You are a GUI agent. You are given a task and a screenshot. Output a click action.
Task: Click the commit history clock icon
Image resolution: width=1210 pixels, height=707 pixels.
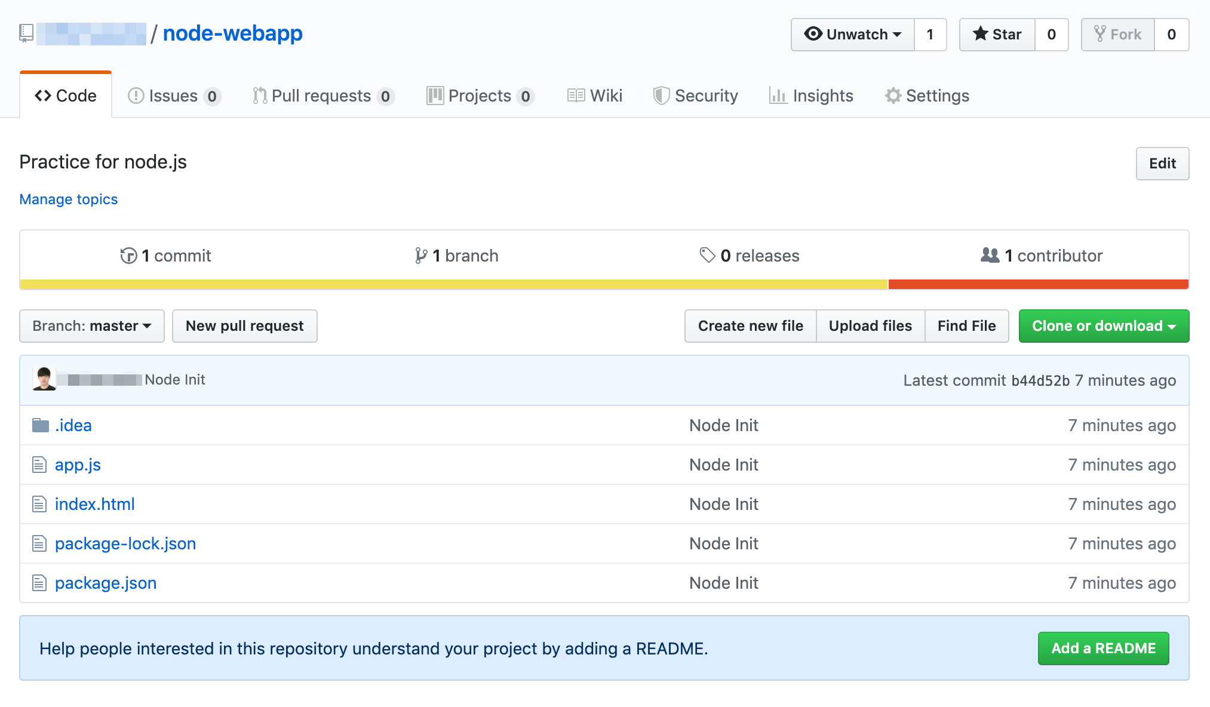(x=128, y=256)
